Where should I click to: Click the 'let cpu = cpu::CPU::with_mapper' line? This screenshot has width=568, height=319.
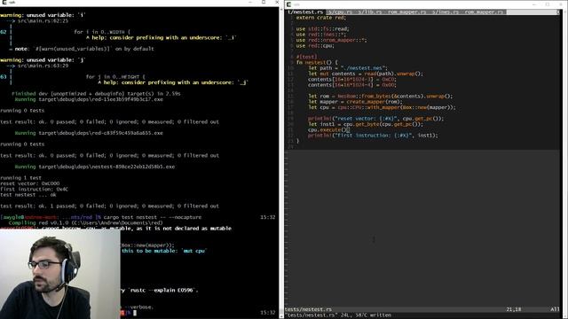(382, 107)
